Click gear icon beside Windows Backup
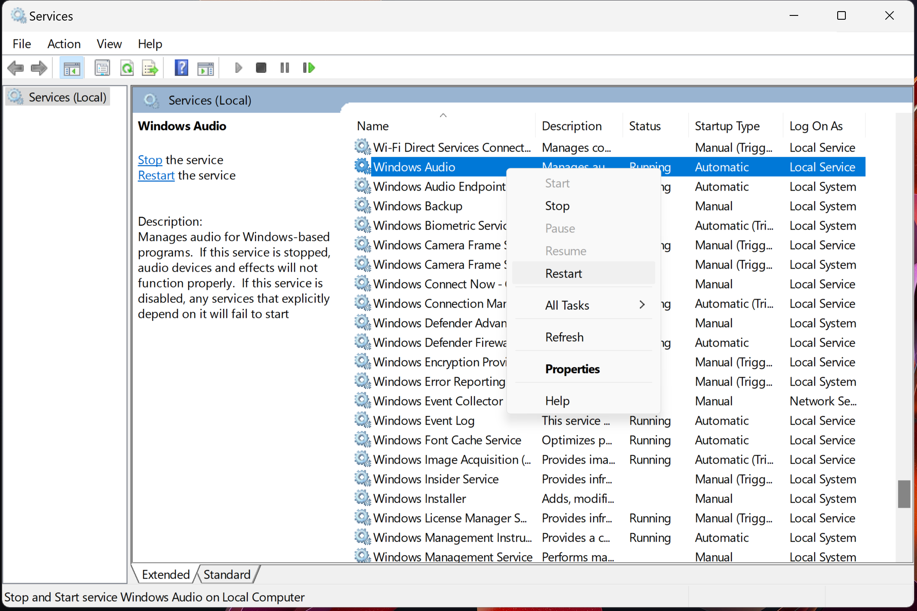The height and width of the screenshot is (611, 917). [x=363, y=206]
